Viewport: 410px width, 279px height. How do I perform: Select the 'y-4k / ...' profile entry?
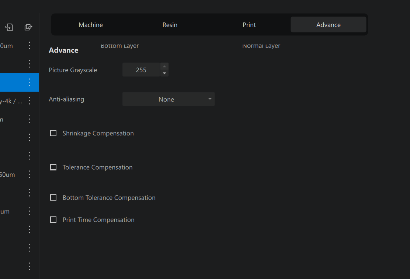click(19, 101)
